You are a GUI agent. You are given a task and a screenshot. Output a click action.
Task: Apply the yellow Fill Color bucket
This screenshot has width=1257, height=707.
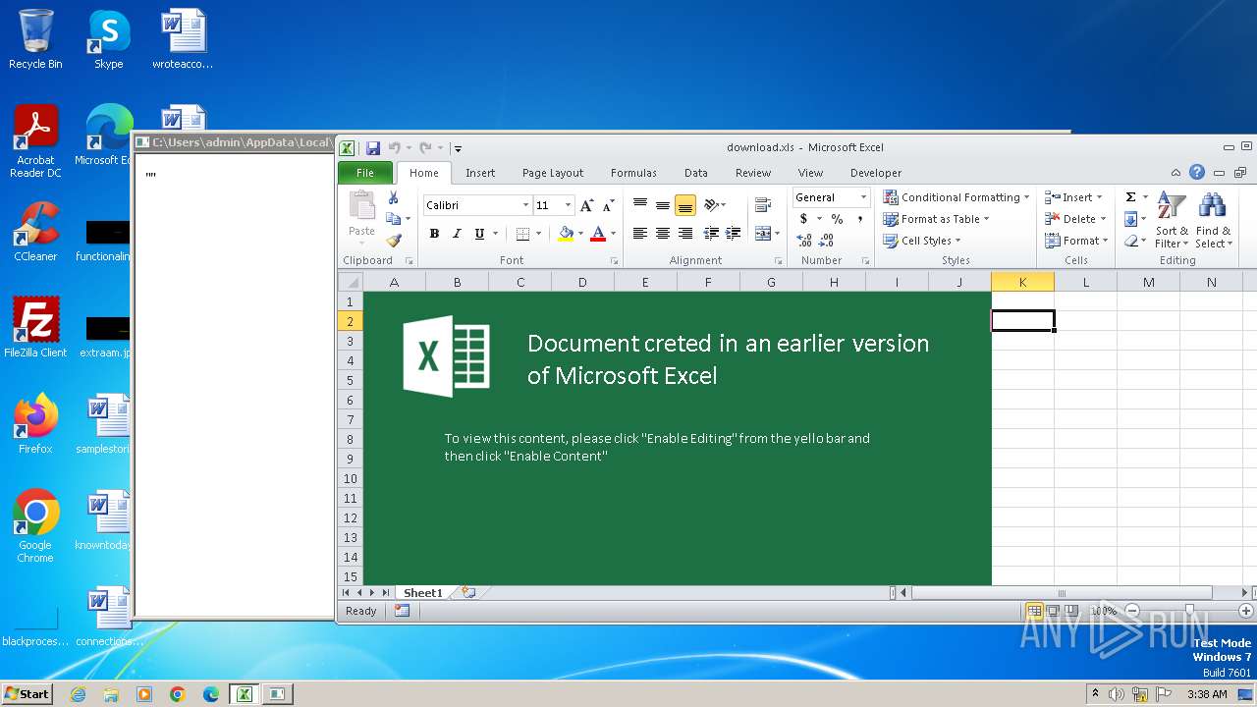click(565, 234)
